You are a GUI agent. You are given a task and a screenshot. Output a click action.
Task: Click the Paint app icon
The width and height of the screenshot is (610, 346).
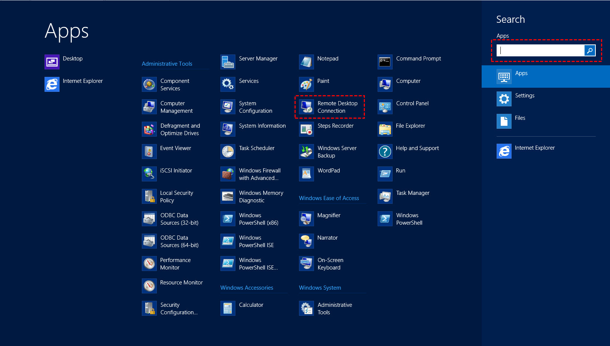[306, 85]
